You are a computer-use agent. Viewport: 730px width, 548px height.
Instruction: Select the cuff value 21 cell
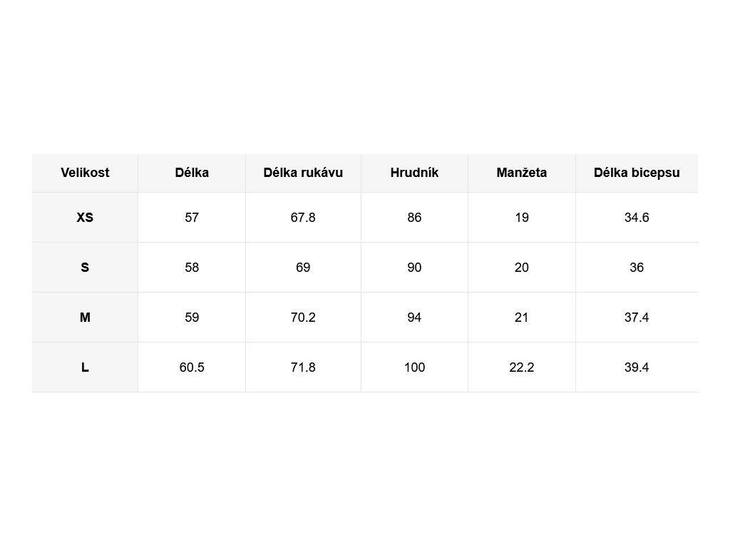pyautogui.click(x=522, y=318)
